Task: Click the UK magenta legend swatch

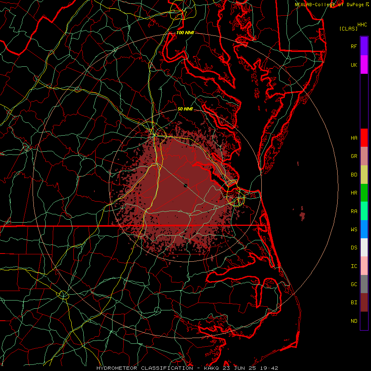Action: pyautogui.click(x=364, y=65)
